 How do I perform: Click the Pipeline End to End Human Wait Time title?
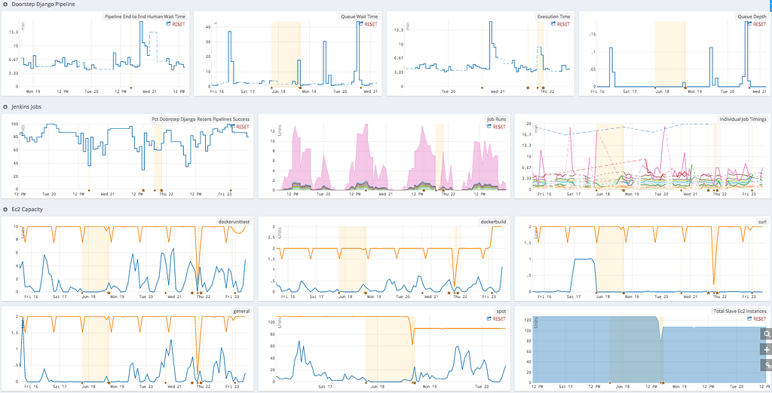(x=145, y=17)
